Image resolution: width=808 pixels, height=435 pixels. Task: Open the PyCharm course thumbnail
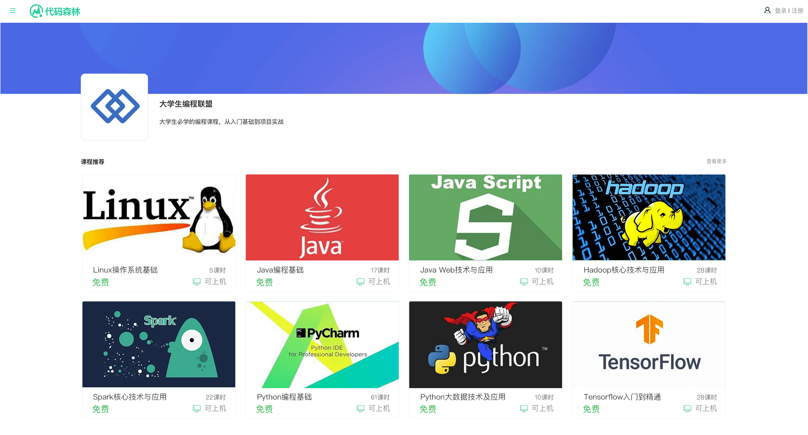coord(322,344)
